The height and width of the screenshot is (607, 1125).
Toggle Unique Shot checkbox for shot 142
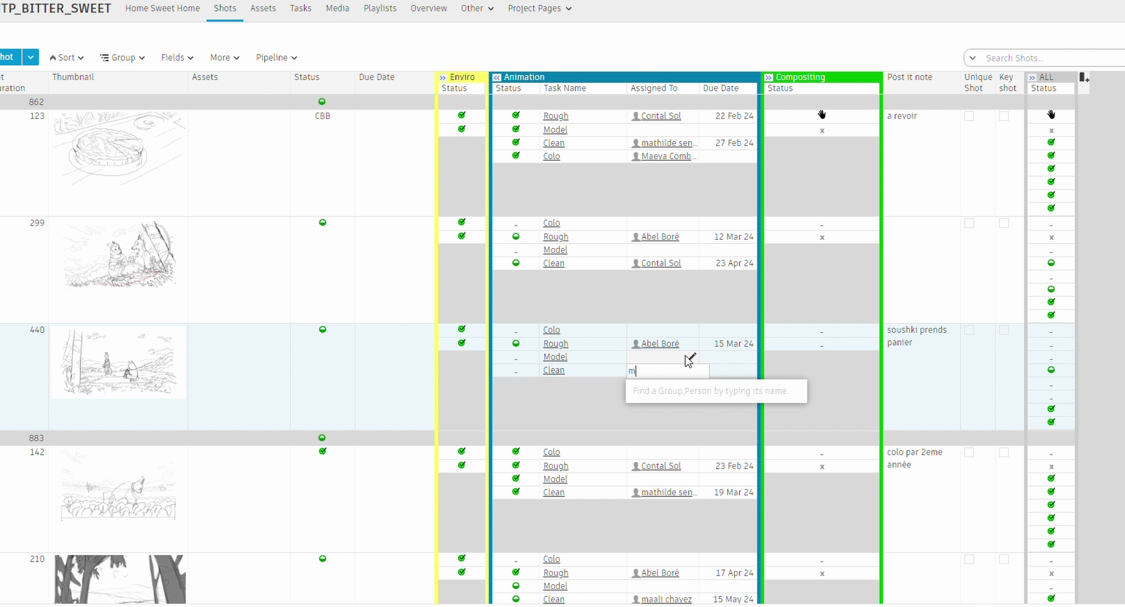(x=969, y=453)
